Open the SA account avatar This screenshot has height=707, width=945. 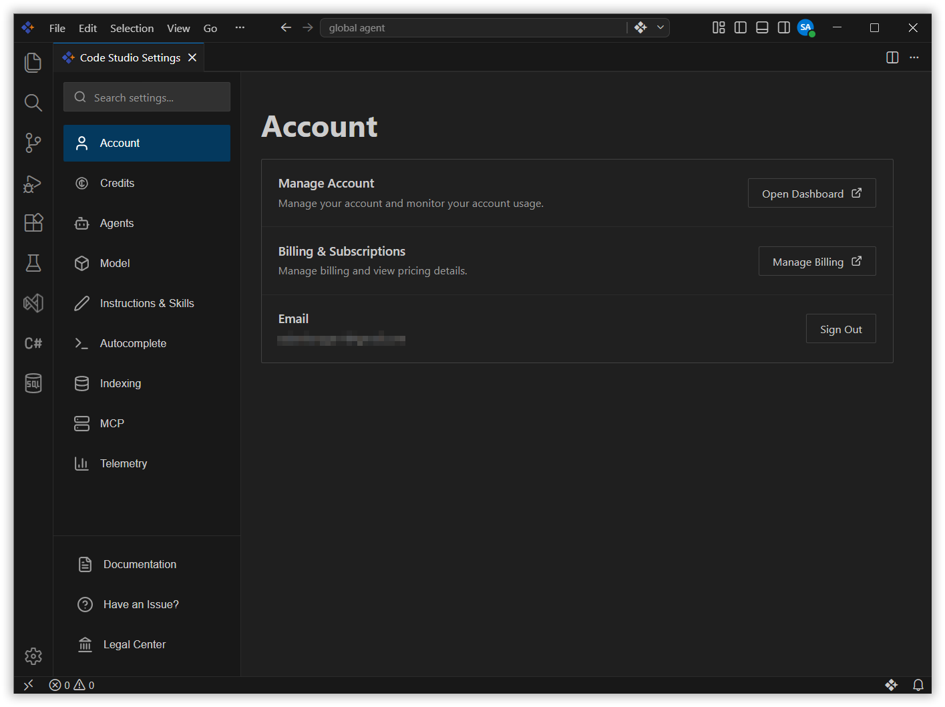(x=806, y=28)
